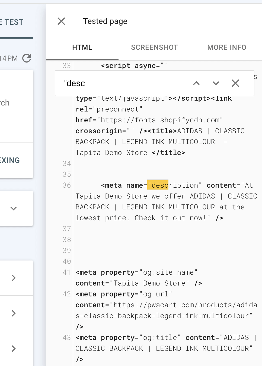This screenshot has height=366, width=262.
Task: Select the TEST tab in background page
Action: pyautogui.click(x=12, y=22)
